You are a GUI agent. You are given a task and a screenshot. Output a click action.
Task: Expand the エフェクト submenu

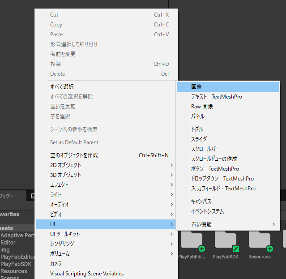pyautogui.click(x=106, y=185)
